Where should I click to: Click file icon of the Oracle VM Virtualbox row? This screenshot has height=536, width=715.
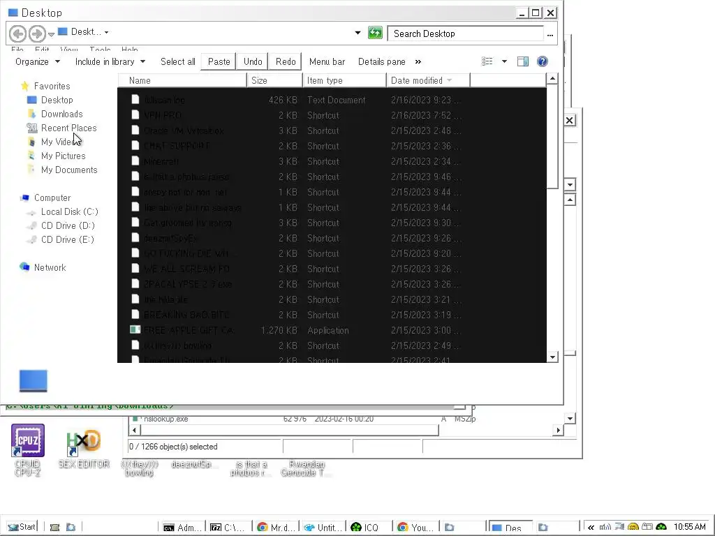(135, 130)
